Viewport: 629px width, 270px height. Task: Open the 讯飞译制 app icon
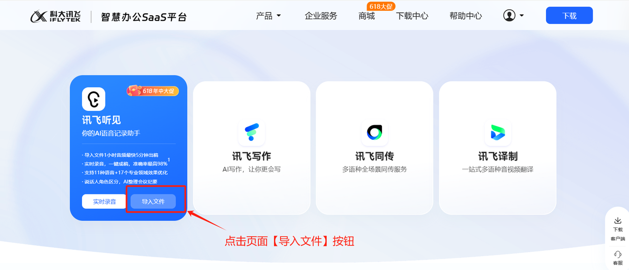click(x=497, y=133)
